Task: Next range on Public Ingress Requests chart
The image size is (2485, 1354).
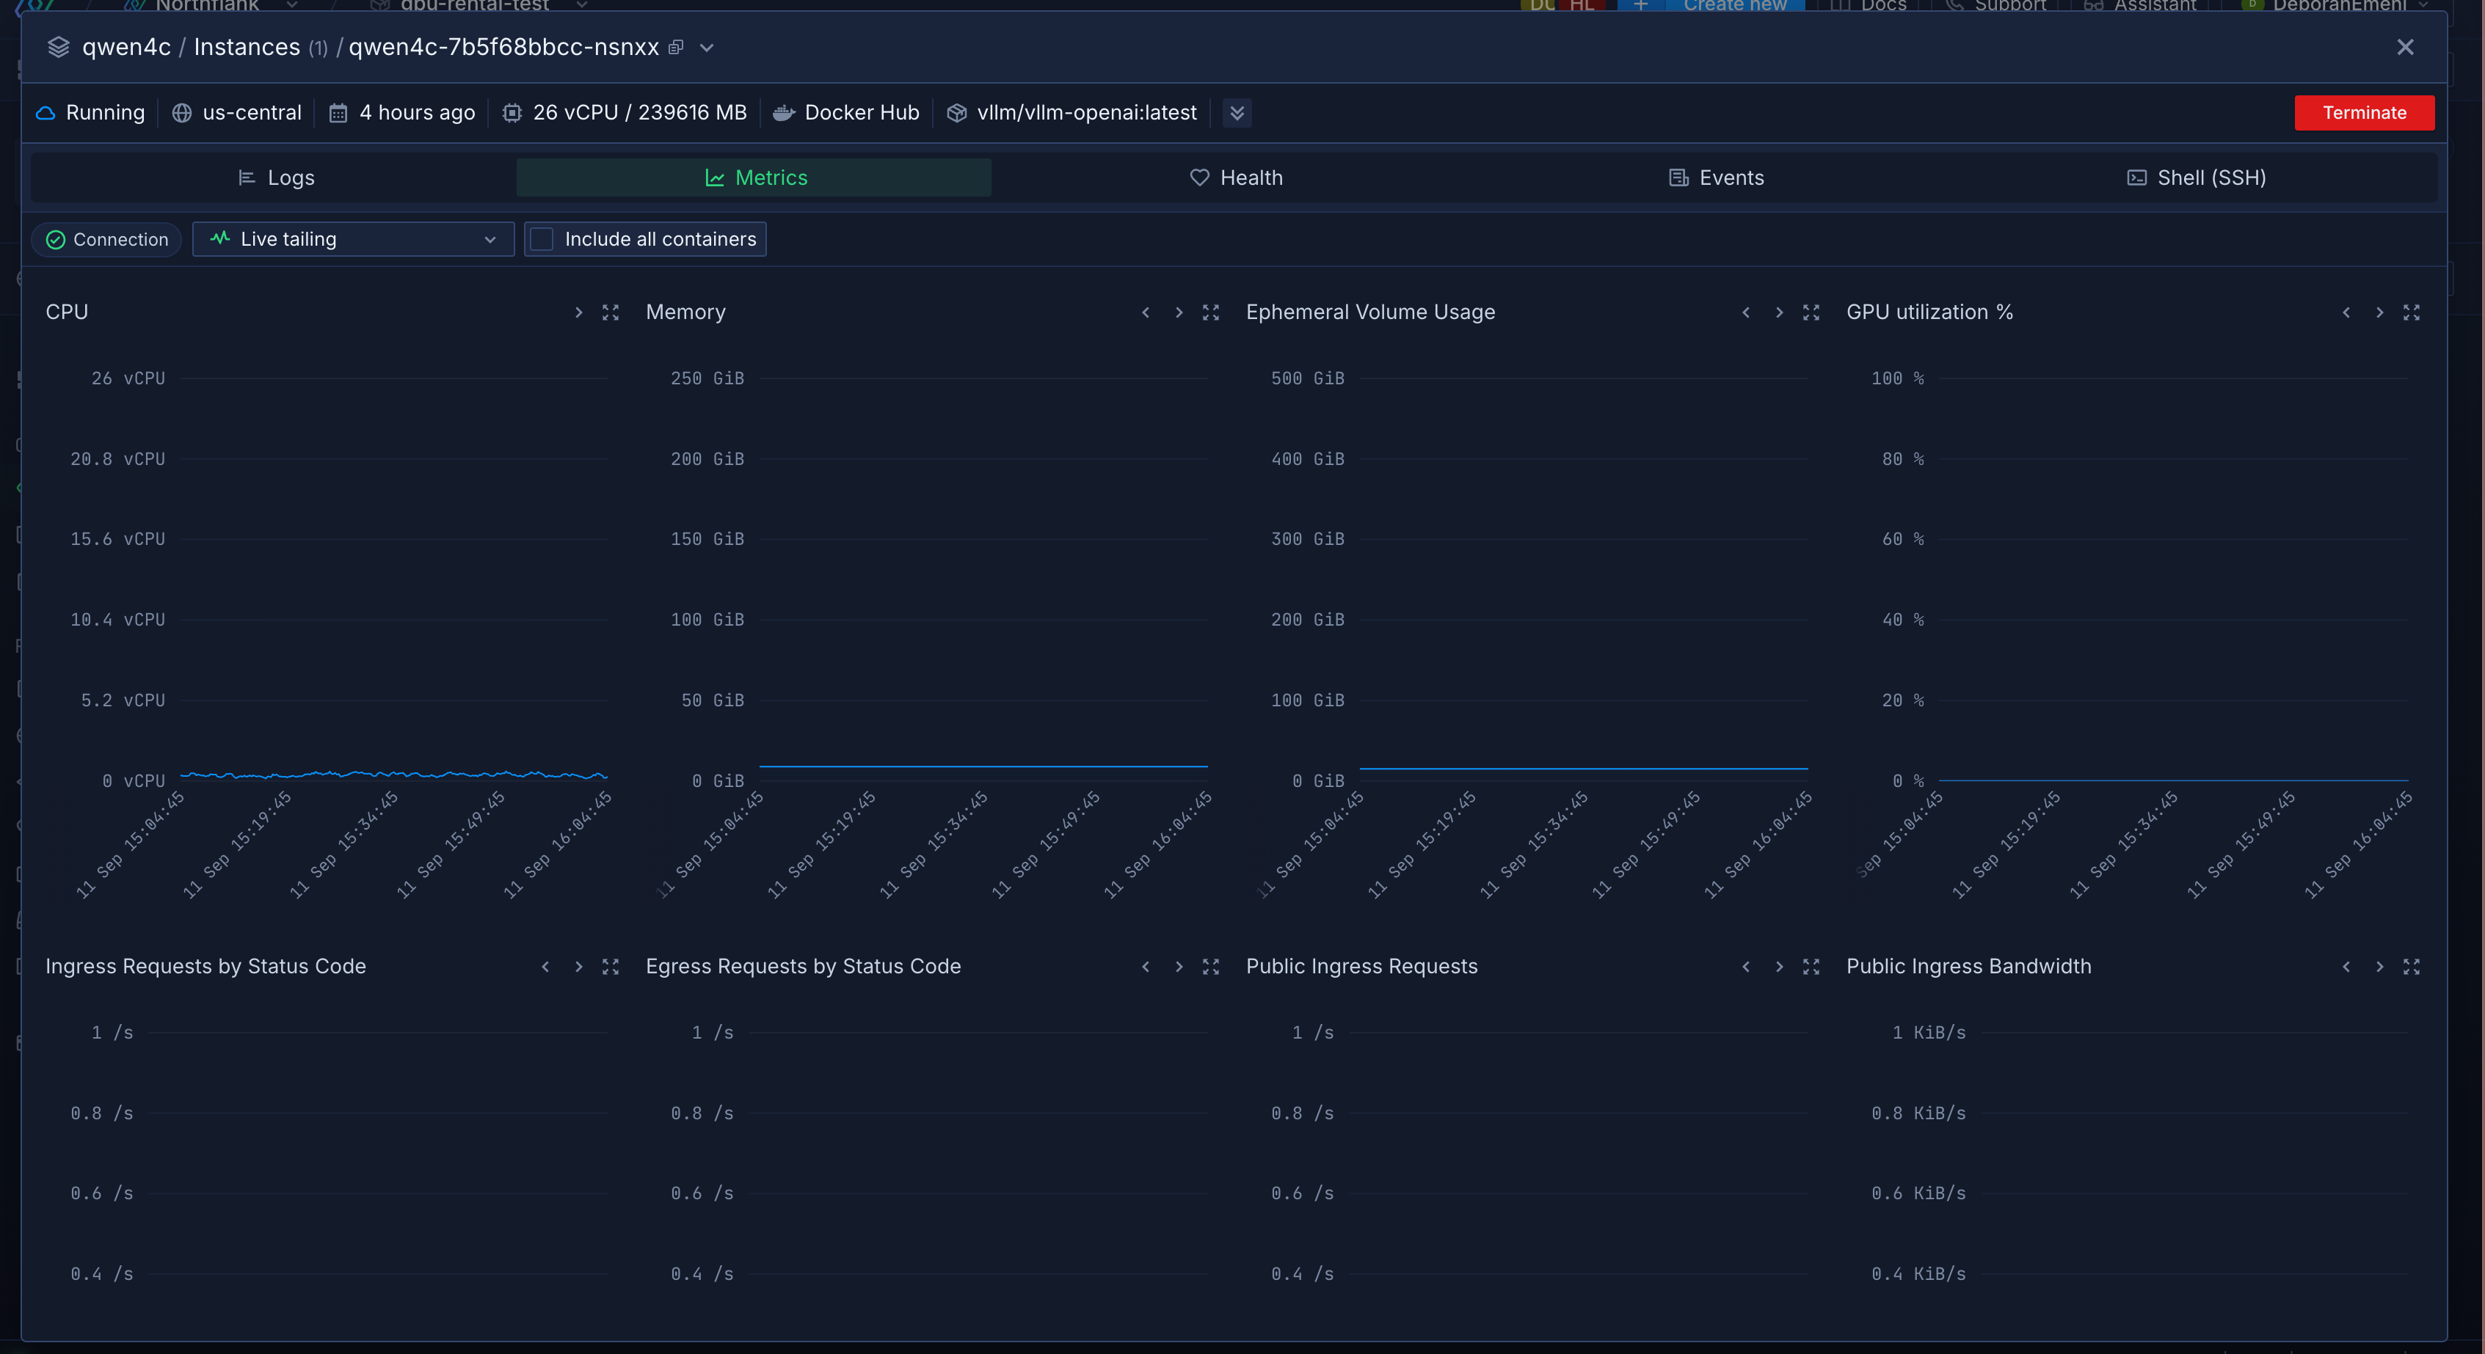Action: click(x=1779, y=966)
